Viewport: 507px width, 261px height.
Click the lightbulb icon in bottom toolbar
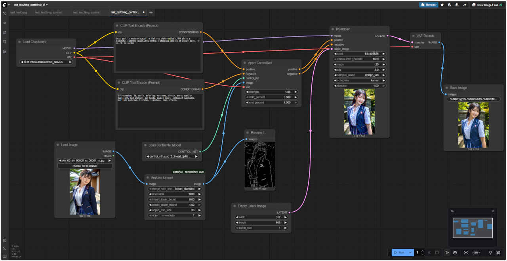(x=490, y=253)
